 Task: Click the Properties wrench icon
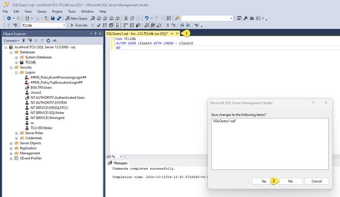point(246,18)
